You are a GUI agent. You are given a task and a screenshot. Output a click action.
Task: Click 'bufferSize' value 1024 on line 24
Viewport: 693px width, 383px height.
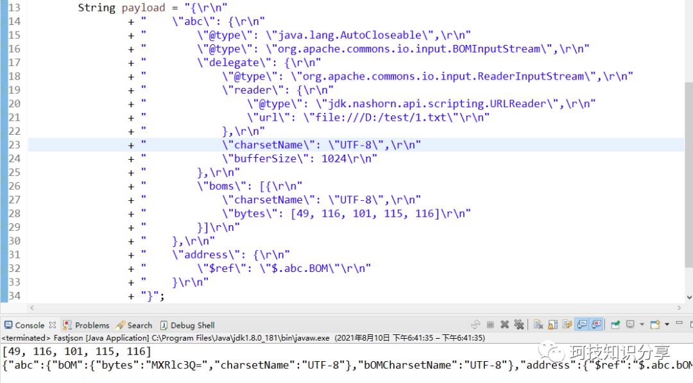coord(334,158)
